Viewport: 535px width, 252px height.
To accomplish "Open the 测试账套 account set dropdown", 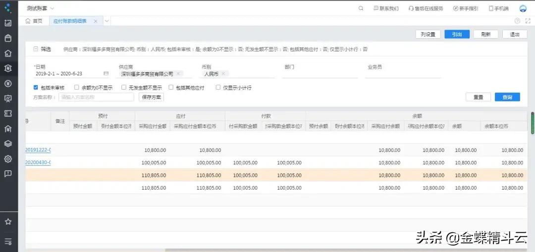I will coord(40,8).
